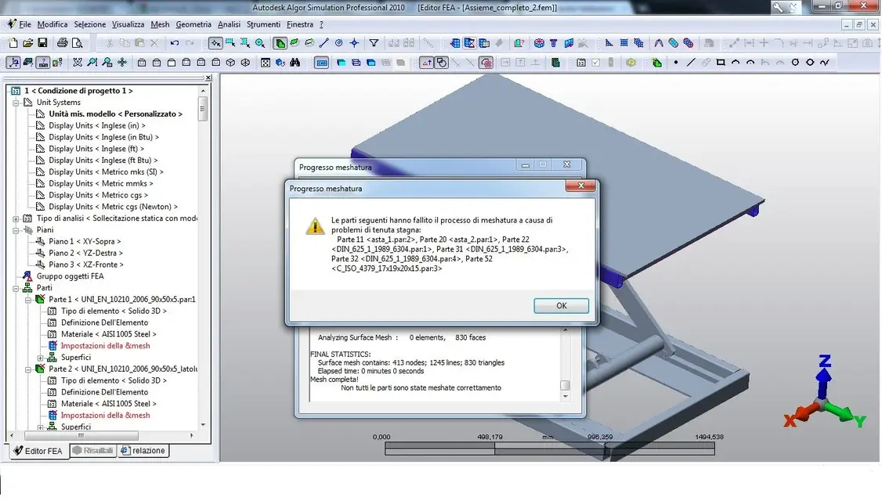The width and height of the screenshot is (882, 501).
Task: Open the Selezione menu
Action: [x=89, y=24]
